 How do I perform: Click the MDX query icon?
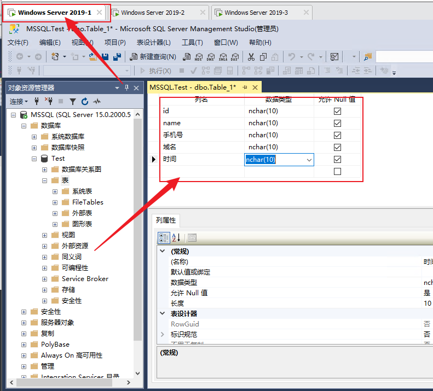click(199, 57)
